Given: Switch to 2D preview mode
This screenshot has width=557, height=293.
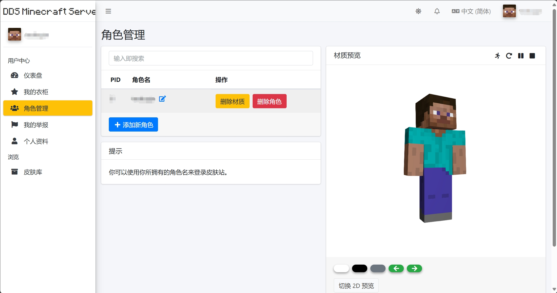Looking at the screenshot, I should 356,285.
